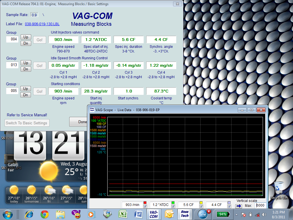Switch to the Ross Tech taskbar window
The height and width of the screenshot is (220, 293).
point(185,214)
